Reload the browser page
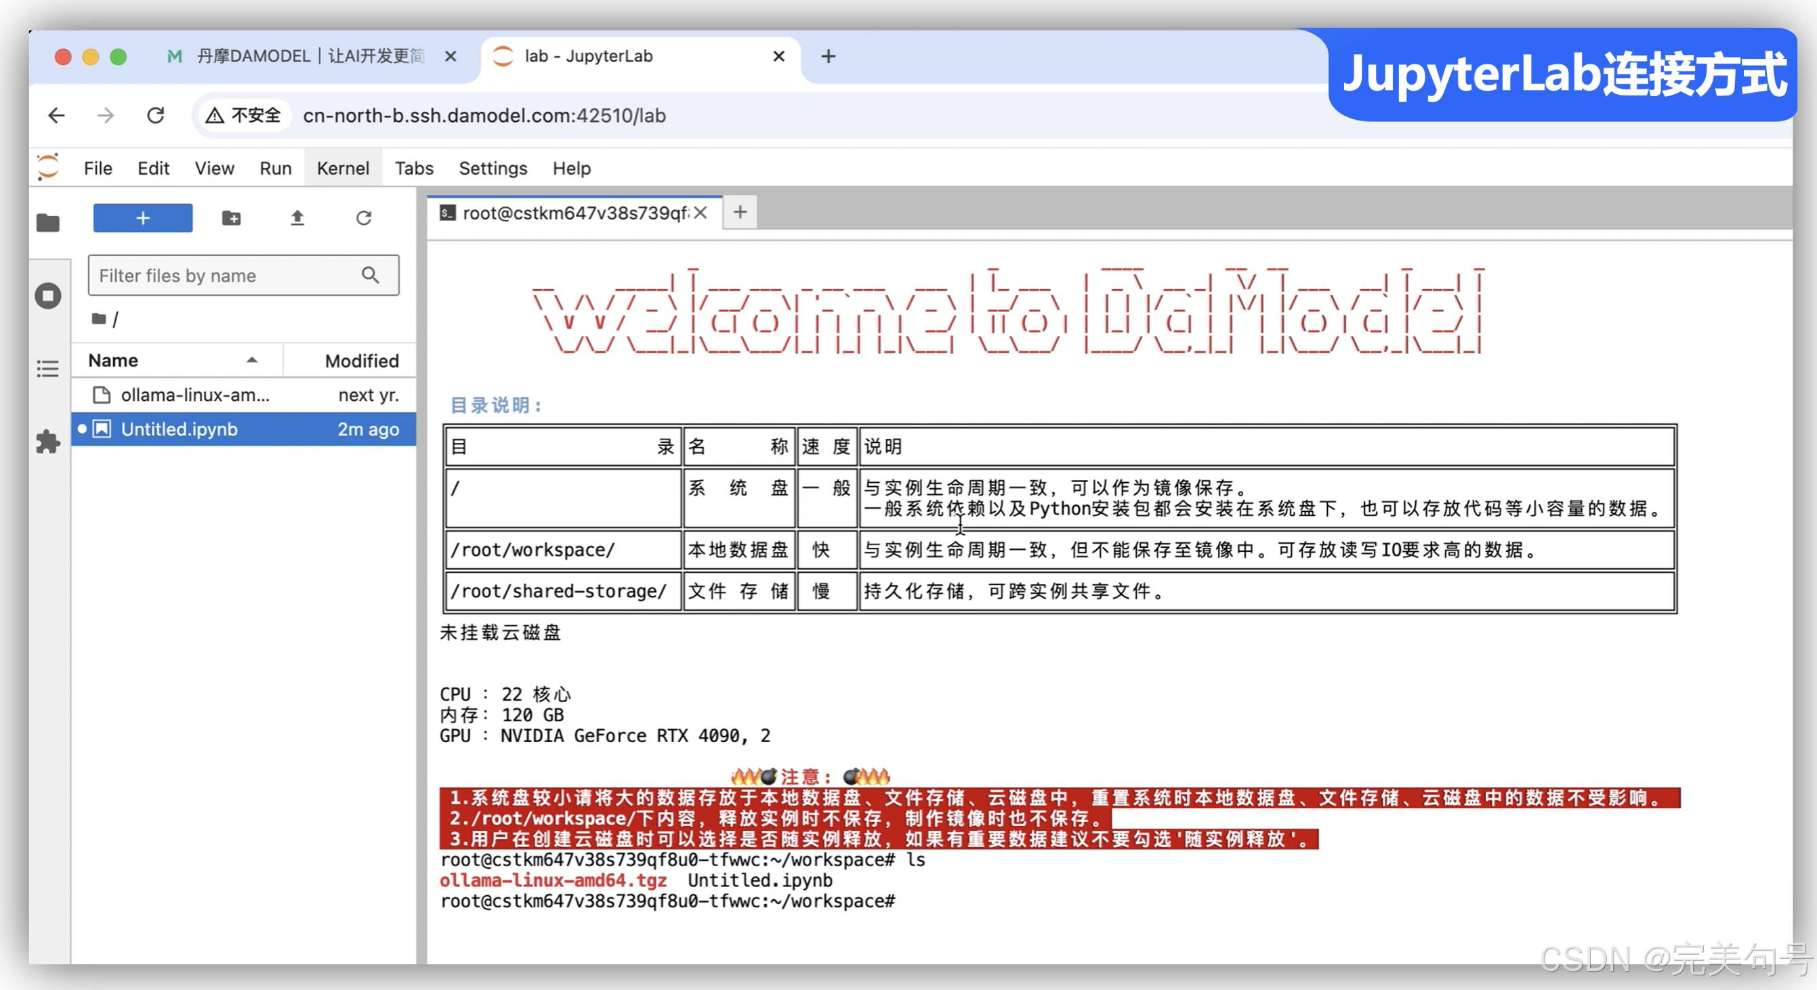This screenshot has width=1817, height=990. pos(155,116)
